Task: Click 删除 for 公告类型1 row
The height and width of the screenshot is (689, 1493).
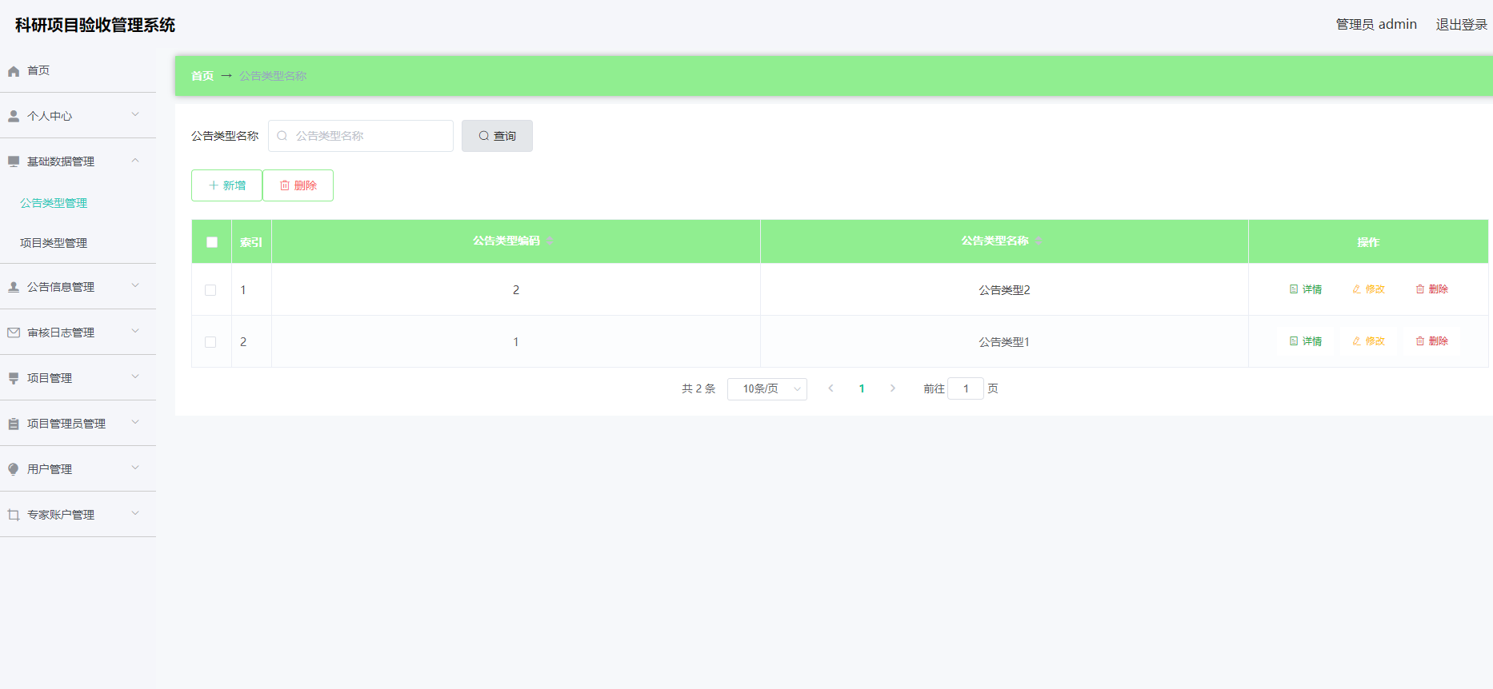Action: [1432, 341]
